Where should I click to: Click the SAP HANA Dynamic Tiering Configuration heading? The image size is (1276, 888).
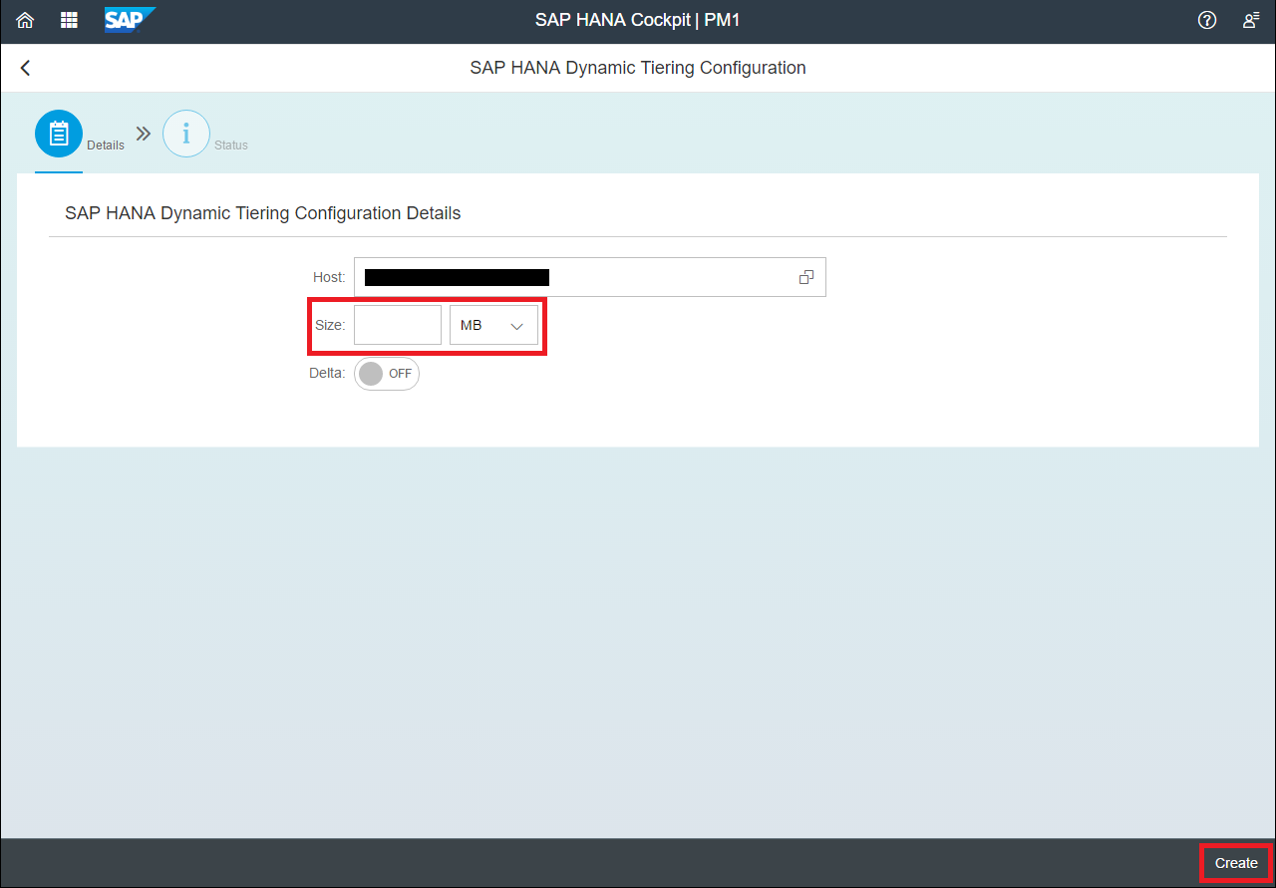click(x=638, y=68)
